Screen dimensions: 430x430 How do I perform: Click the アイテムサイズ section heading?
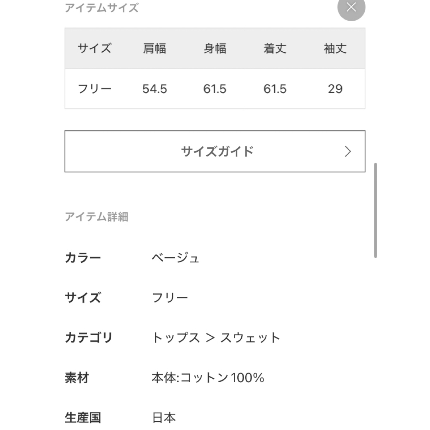102,8
